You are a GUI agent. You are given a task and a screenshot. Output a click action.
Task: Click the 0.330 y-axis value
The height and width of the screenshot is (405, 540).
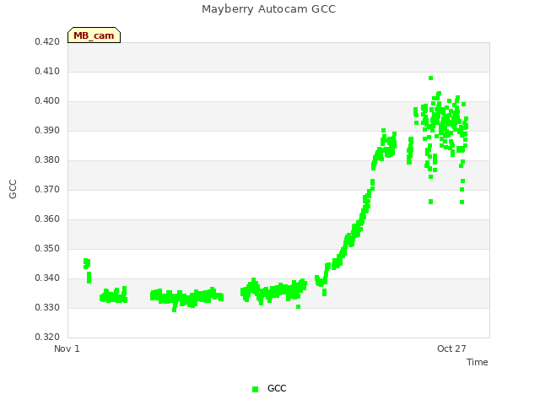[x=47, y=307]
